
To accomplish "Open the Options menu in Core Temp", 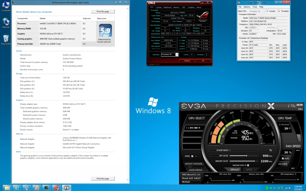I will tap(247, 7).
